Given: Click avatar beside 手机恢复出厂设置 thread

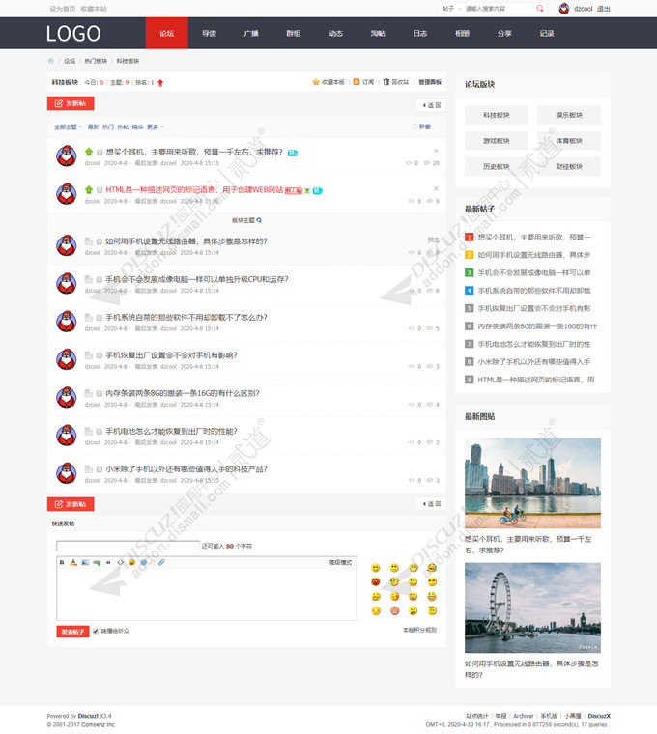Looking at the screenshot, I should pyautogui.click(x=67, y=359).
